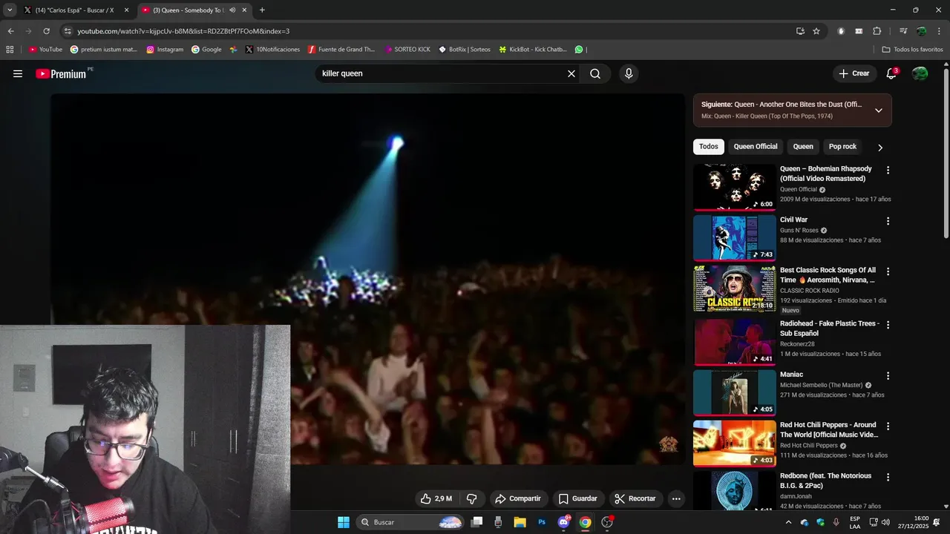Open the YouTube bookmark

[45, 50]
